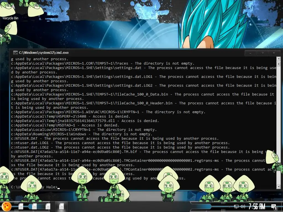This screenshot has width=283, height=212.
Task: Click the cmd scrollbar down arrow
Action: coord(278,187)
